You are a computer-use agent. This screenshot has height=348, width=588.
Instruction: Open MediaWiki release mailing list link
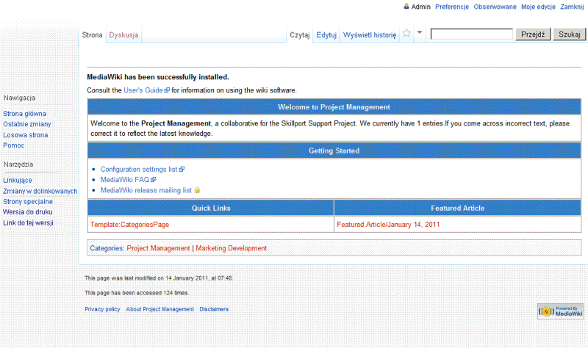(146, 190)
